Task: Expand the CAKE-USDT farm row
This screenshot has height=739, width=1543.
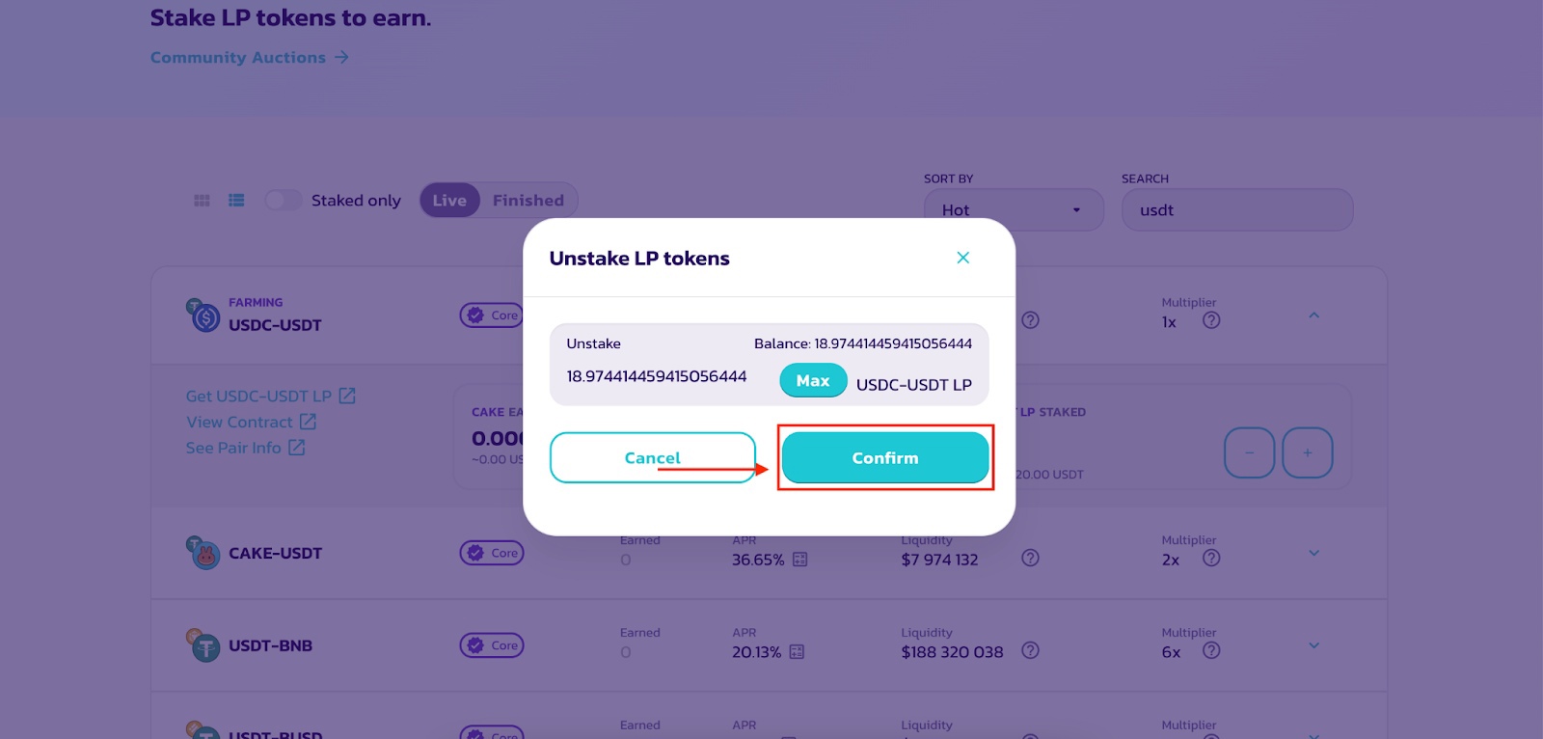Action: pyautogui.click(x=1313, y=553)
